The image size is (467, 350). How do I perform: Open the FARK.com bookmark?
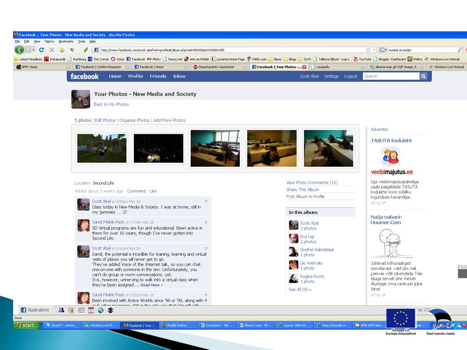click(257, 59)
